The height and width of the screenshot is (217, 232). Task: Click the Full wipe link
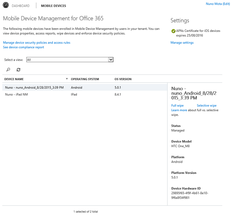click(178, 105)
